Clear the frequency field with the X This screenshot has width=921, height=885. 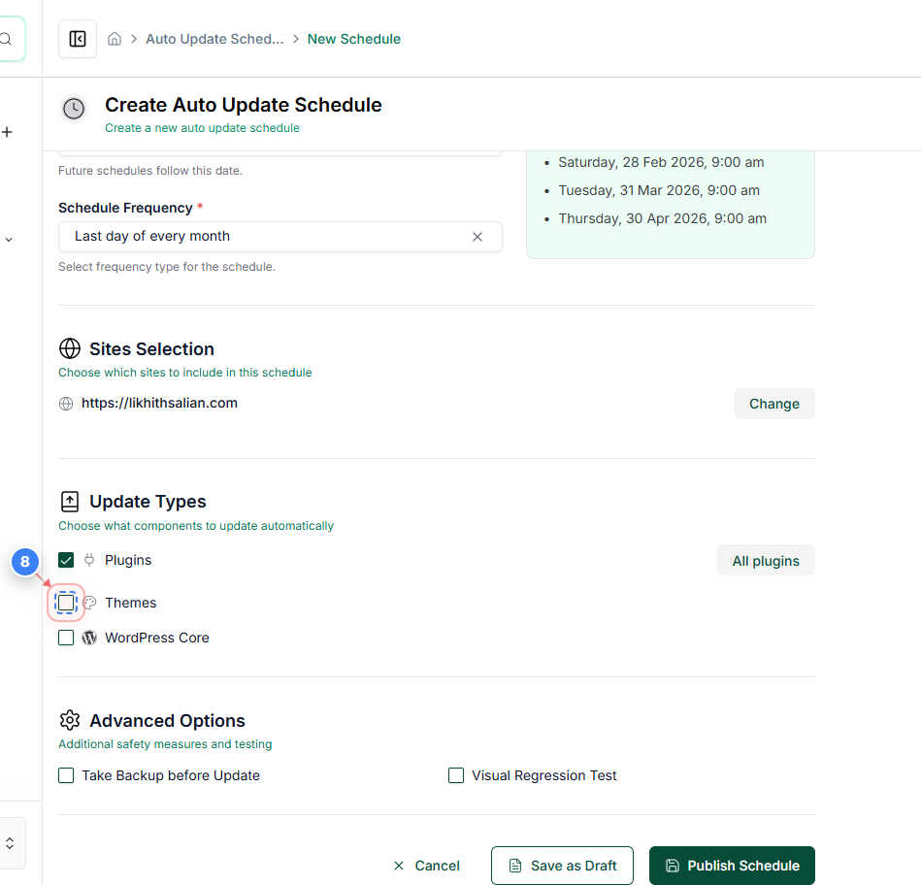[477, 236]
